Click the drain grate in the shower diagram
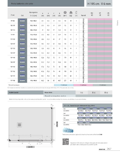Image resolution: width=120 pixels, height=153 pixels. tap(19, 125)
